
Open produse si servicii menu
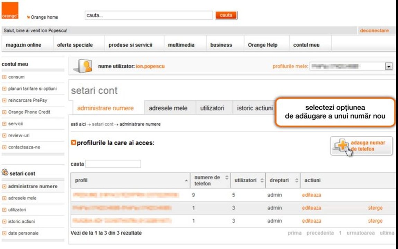tap(131, 45)
